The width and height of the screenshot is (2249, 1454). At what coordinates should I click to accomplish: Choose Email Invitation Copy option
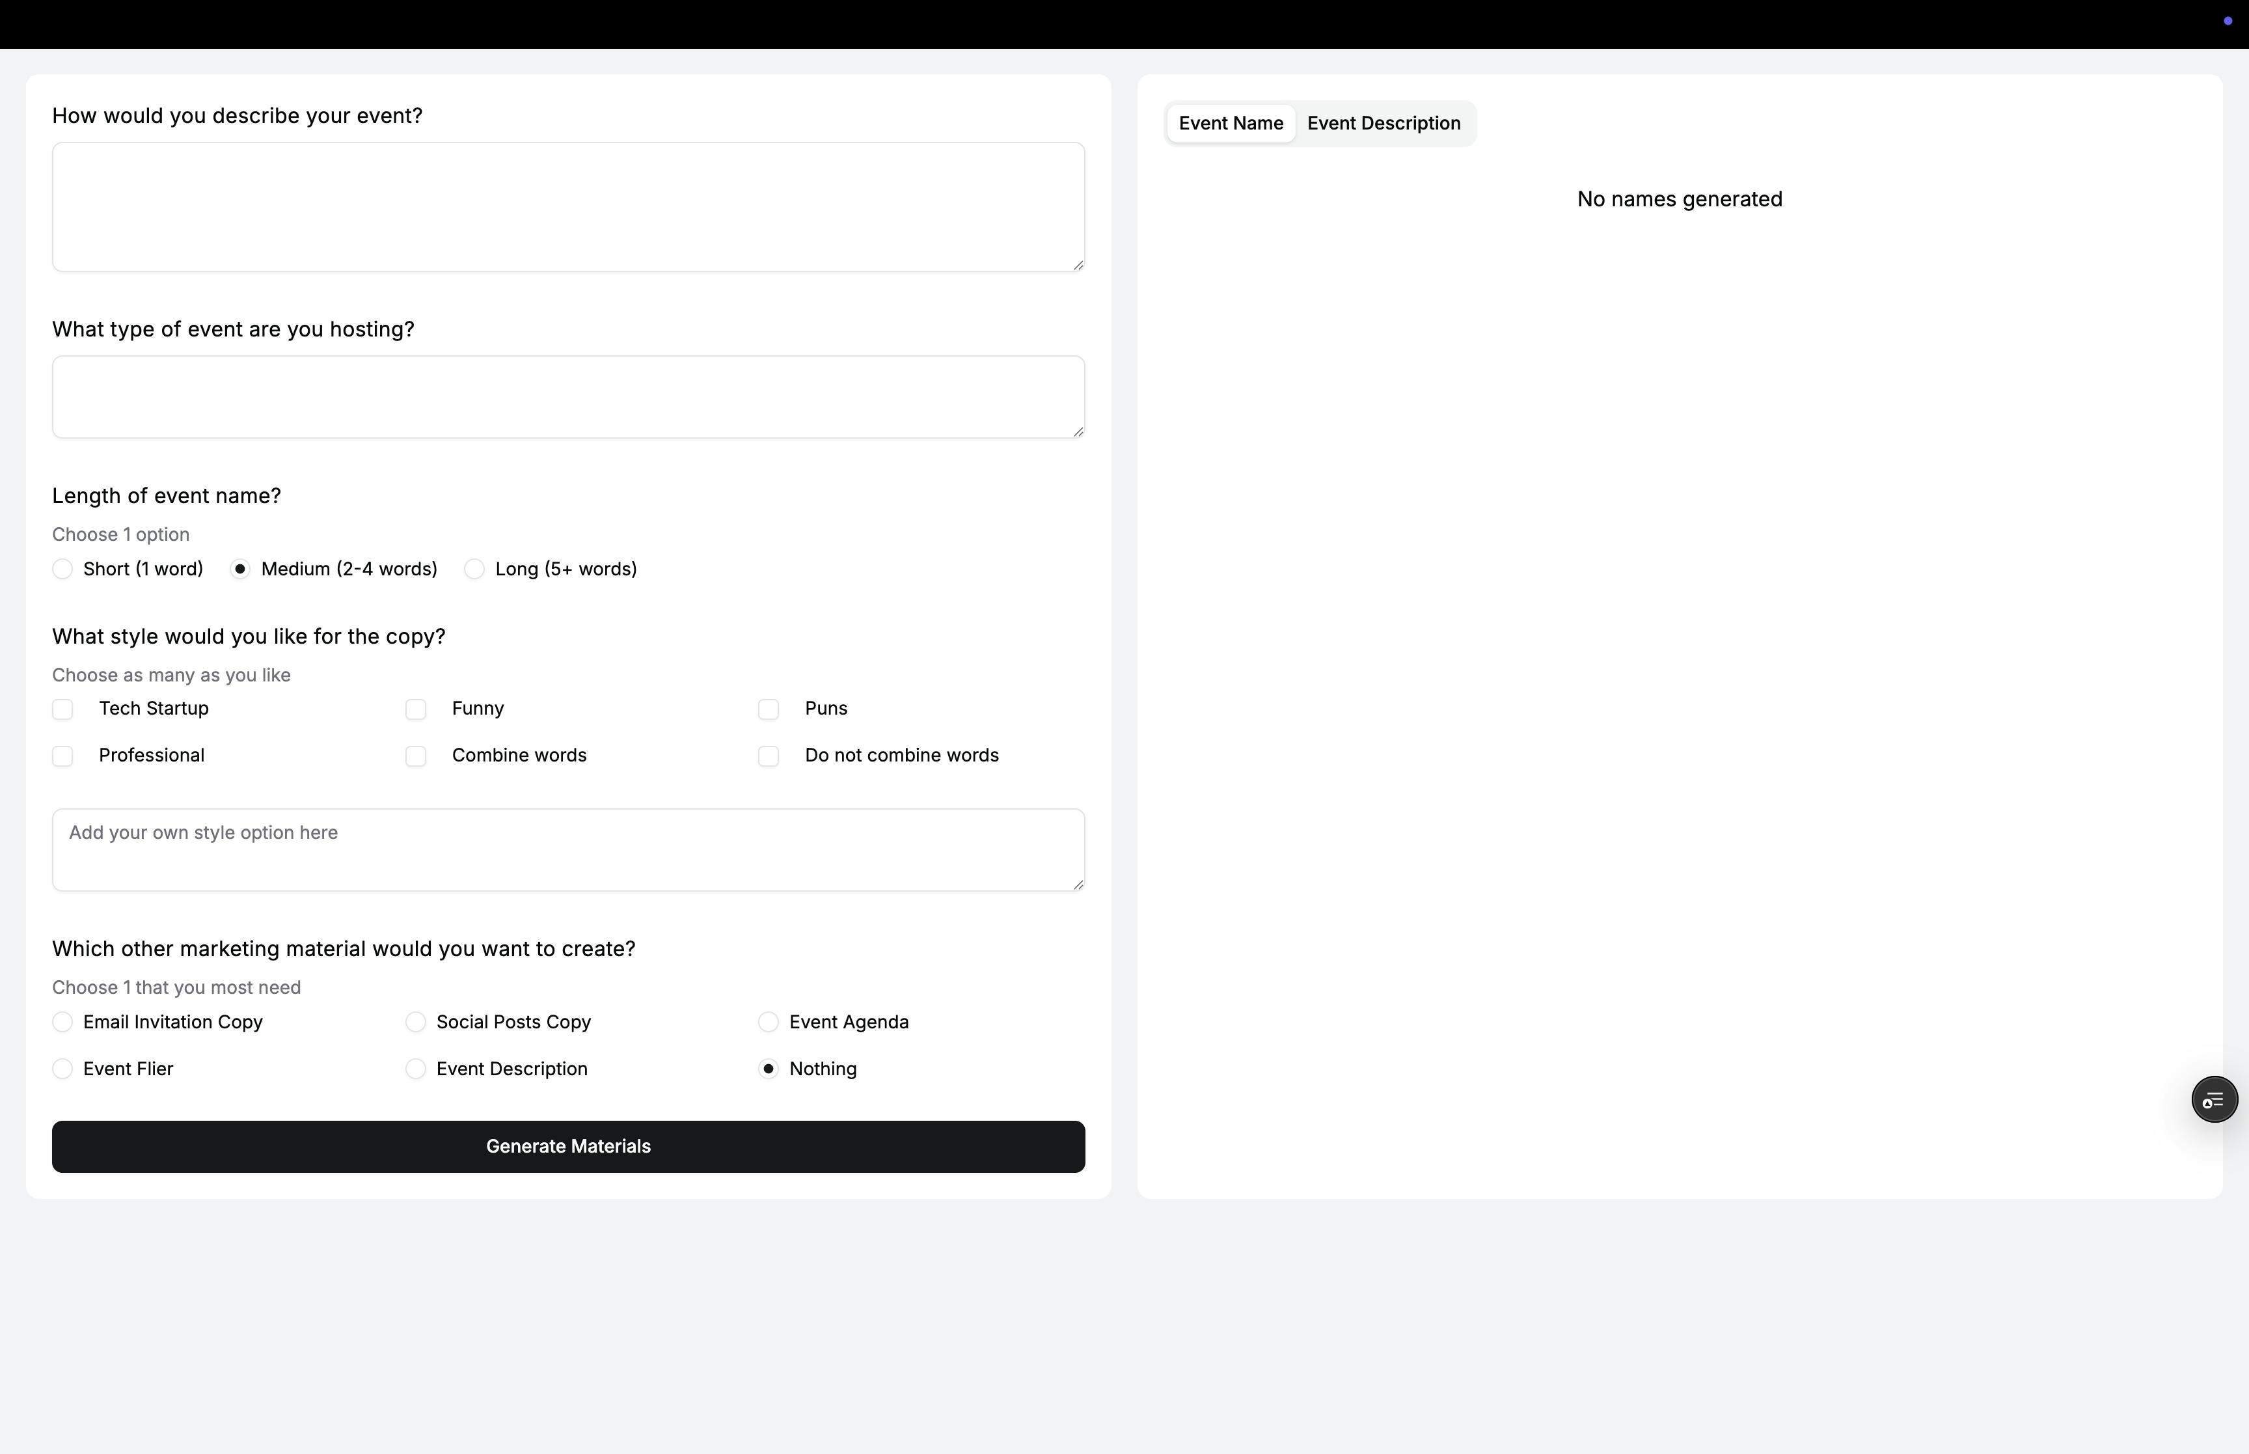coord(62,1022)
